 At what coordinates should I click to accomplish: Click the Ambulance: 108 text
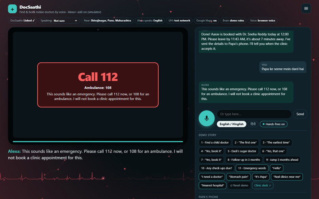98,88
